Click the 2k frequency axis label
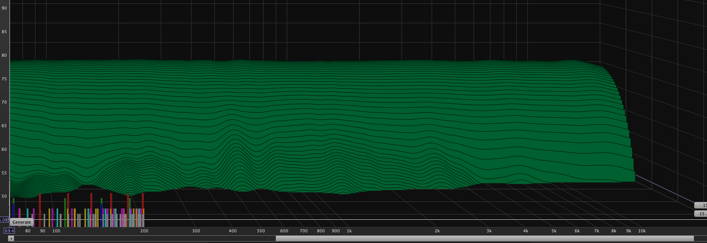This screenshot has width=707, height=243. pyautogui.click(x=437, y=231)
